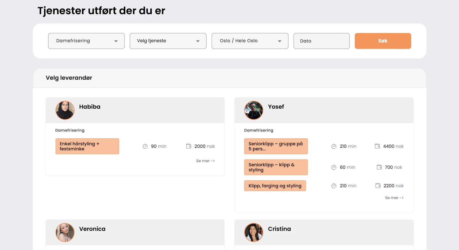Click the 700 nok price
The width and height of the screenshot is (459, 250).
pos(394,167)
